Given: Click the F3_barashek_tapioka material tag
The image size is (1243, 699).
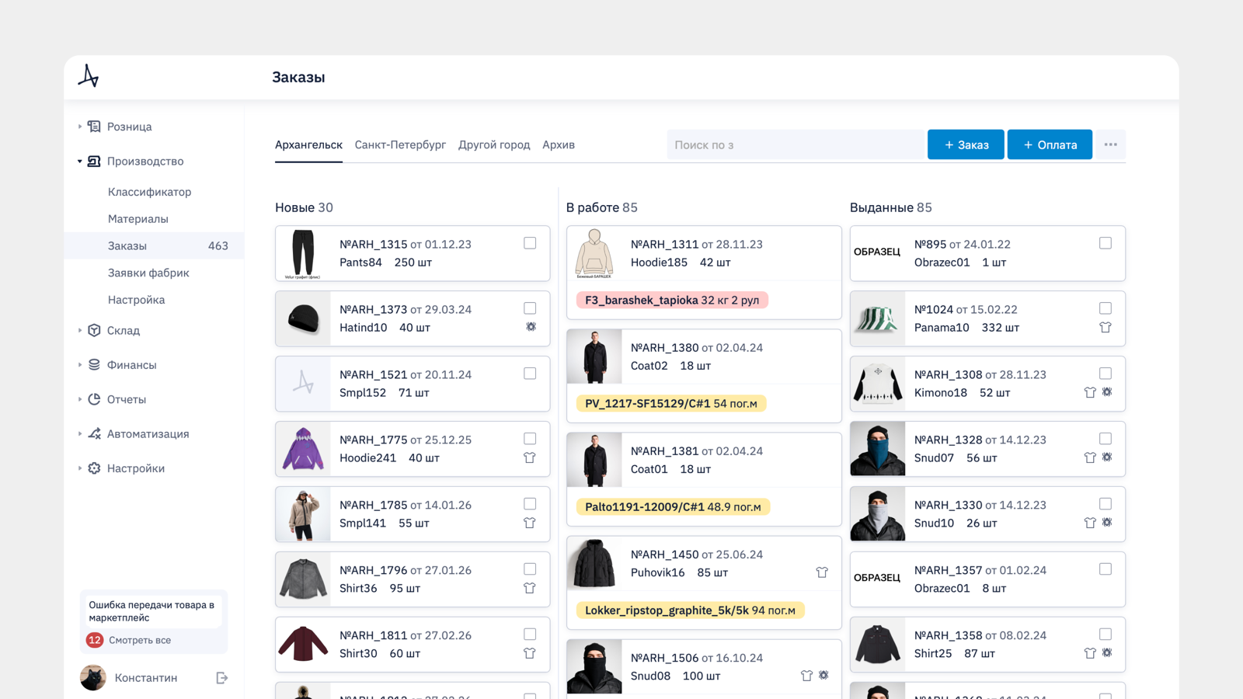Looking at the screenshot, I should click(x=672, y=300).
